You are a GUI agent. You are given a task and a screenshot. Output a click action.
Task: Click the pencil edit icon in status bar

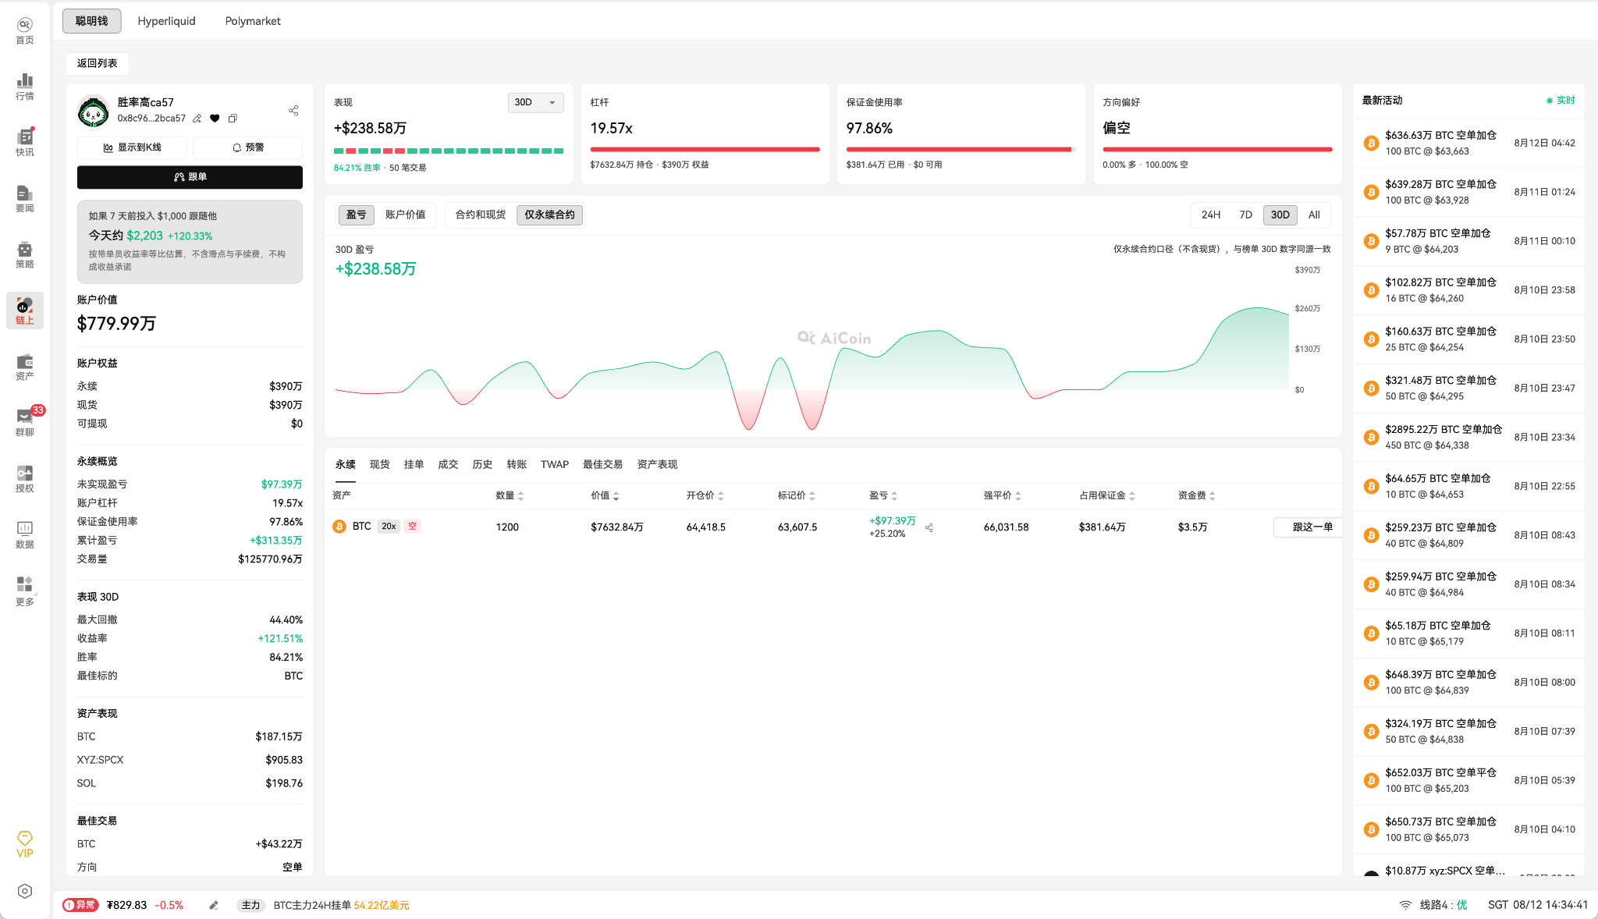pyautogui.click(x=214, y=905)
